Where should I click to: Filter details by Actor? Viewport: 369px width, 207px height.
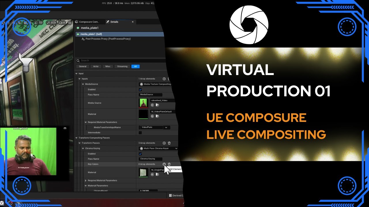click(x=96, y=66)
